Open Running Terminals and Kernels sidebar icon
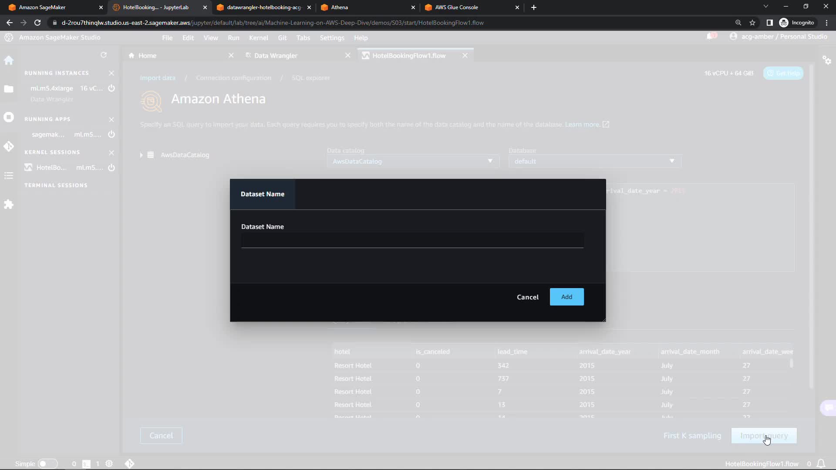The image size is (836, 470). 9,117
